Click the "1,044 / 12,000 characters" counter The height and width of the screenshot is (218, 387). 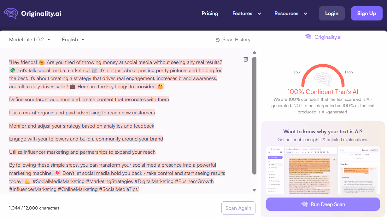(x=34, y=208)
